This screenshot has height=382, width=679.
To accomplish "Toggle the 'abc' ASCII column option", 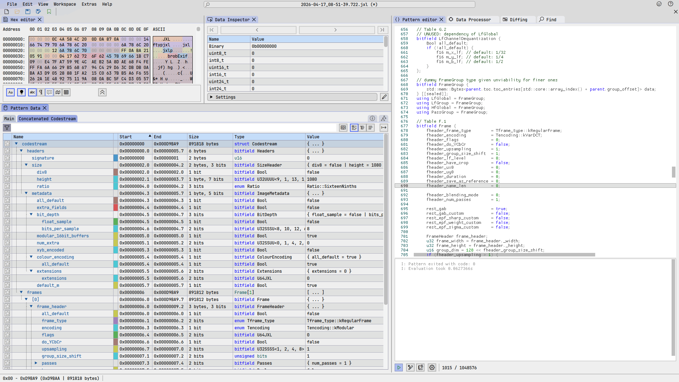I will 32,92.
